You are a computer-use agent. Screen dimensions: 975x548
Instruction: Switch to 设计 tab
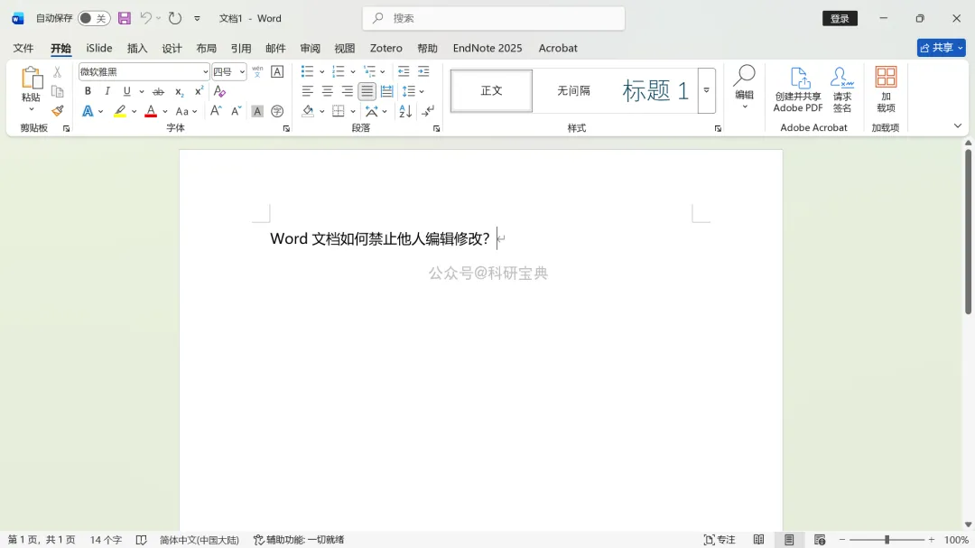point(172,48)
